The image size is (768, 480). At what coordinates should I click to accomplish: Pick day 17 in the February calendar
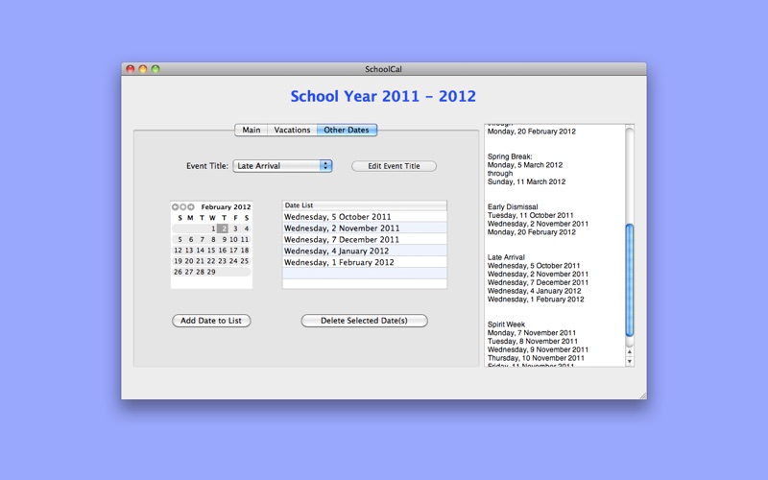(233, 251)
